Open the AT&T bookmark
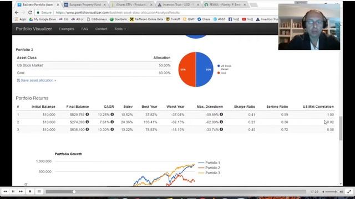 click(219, 19)
